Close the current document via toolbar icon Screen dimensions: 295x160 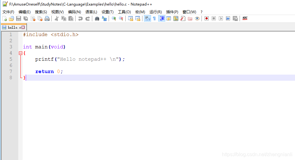(x=33, y=18)
